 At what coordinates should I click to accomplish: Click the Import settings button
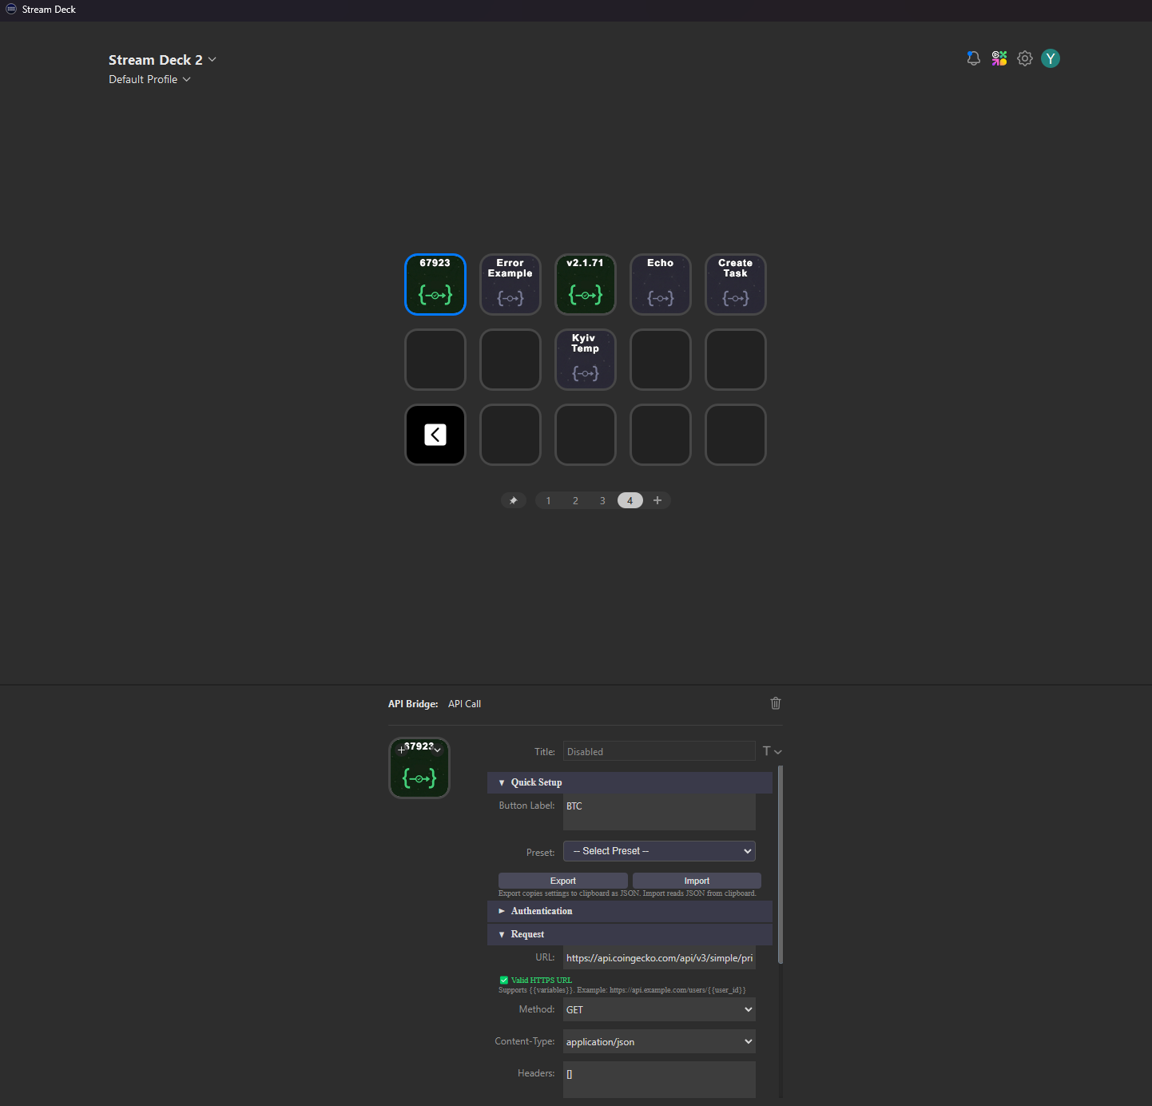696,880
